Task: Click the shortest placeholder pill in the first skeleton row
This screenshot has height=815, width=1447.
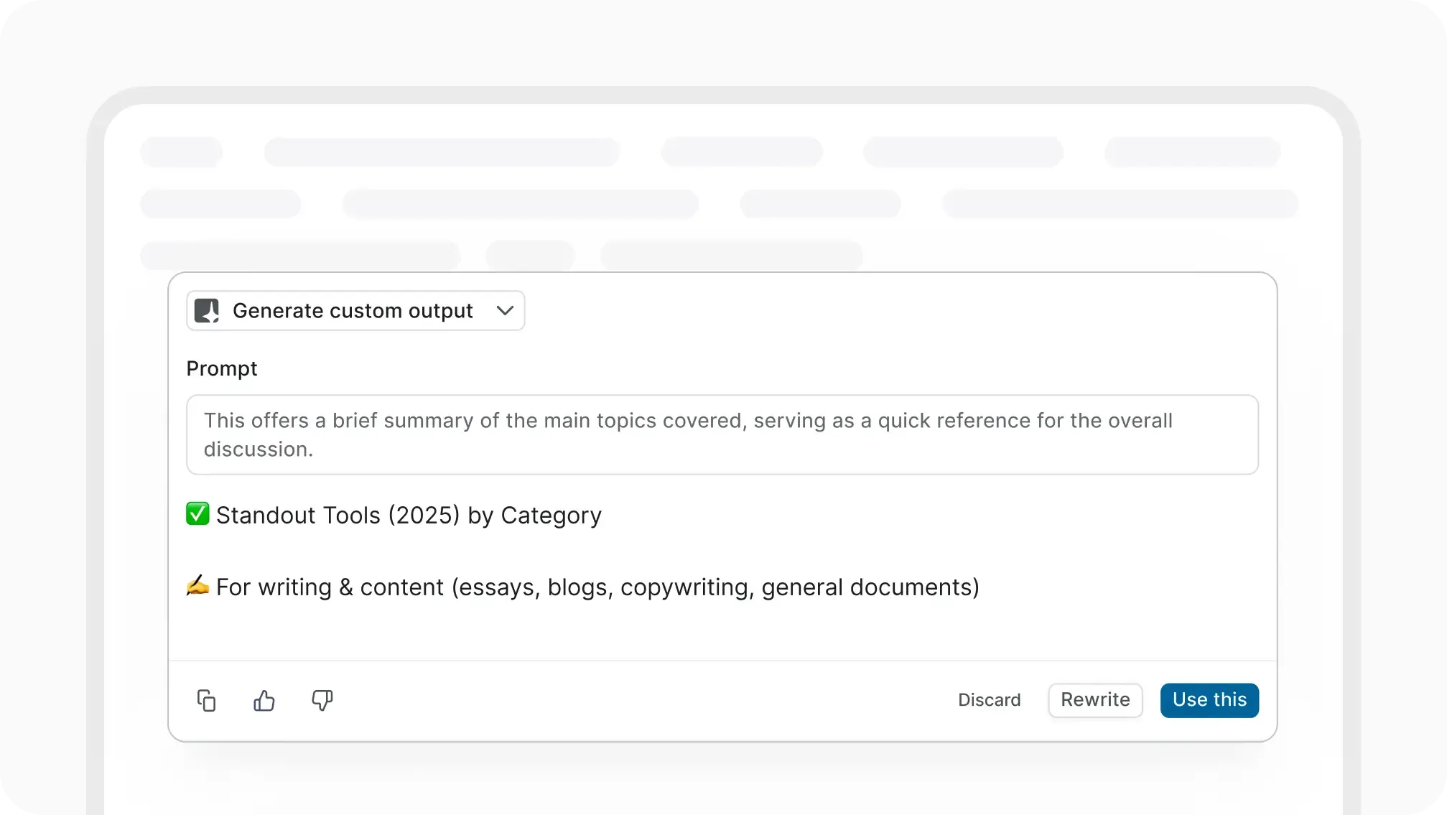Action: pos(181,152)
